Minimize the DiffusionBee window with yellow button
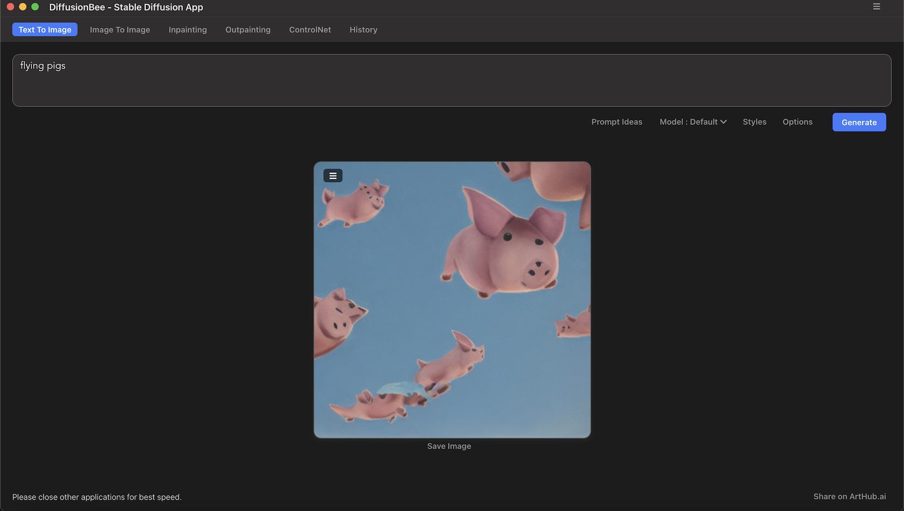 (23, 7)
